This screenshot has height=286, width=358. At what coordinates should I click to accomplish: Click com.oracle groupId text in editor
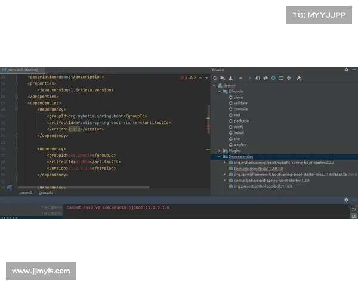coord(80,156)
